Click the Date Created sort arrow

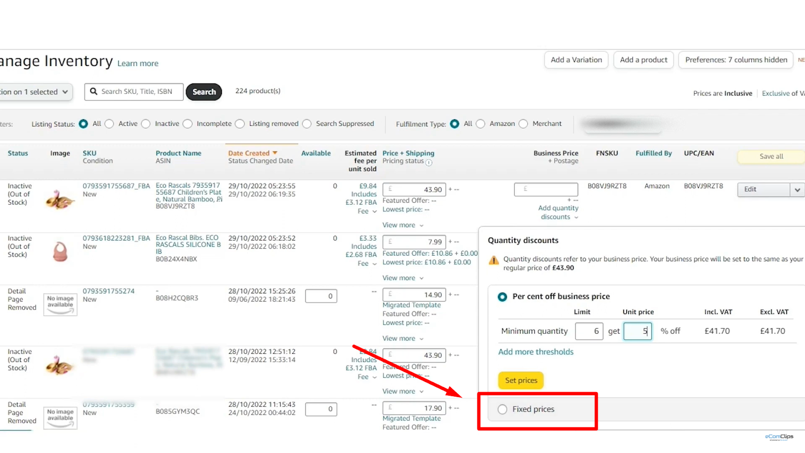click(275, 153)
